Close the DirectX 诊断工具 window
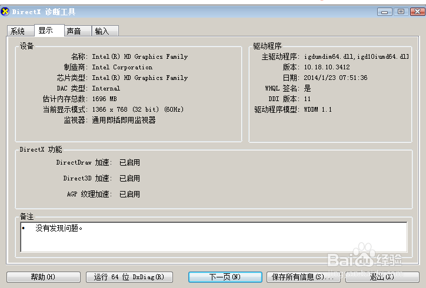Image resolution: width=426 pixels, height=288 pixels. point(417,12)
